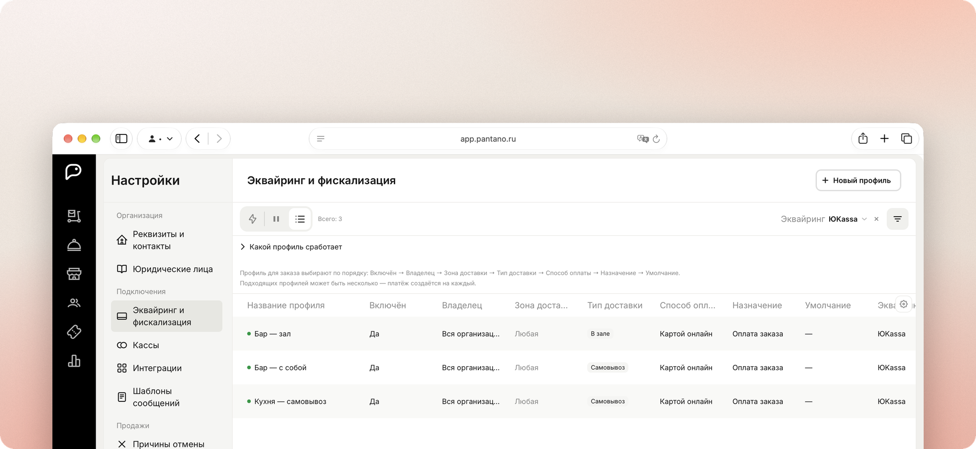
Task: Open Реквизиты и контакты settings
Action: point(166,240)
